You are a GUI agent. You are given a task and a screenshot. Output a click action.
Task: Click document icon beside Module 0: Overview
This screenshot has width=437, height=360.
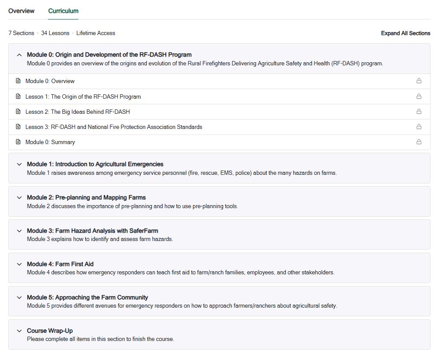tap(18, 81)
